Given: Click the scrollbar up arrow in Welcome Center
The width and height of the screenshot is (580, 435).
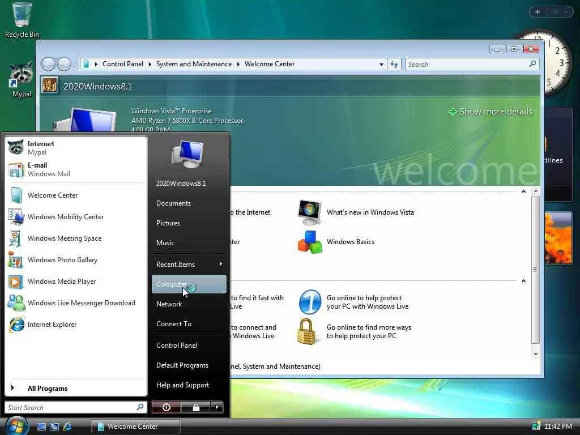Looking at the screenshot, I should [536, 191].
